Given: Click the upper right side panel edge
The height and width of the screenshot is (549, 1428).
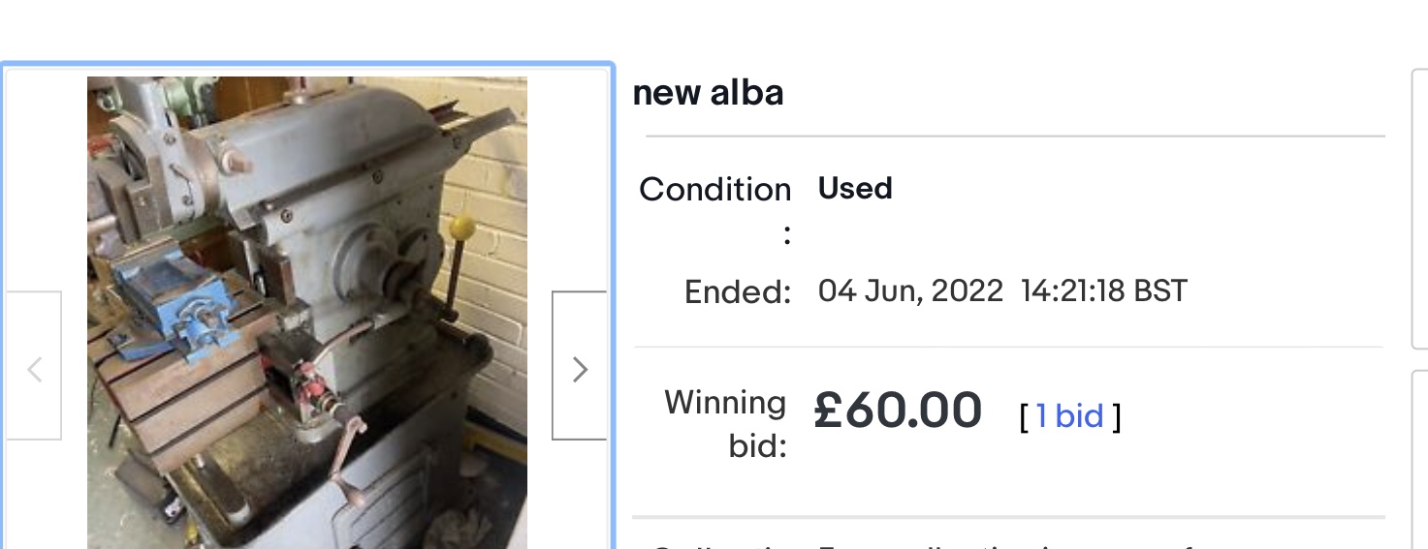Looking at the screenshot, I should pyautogui.click(x=1417, y=208).
